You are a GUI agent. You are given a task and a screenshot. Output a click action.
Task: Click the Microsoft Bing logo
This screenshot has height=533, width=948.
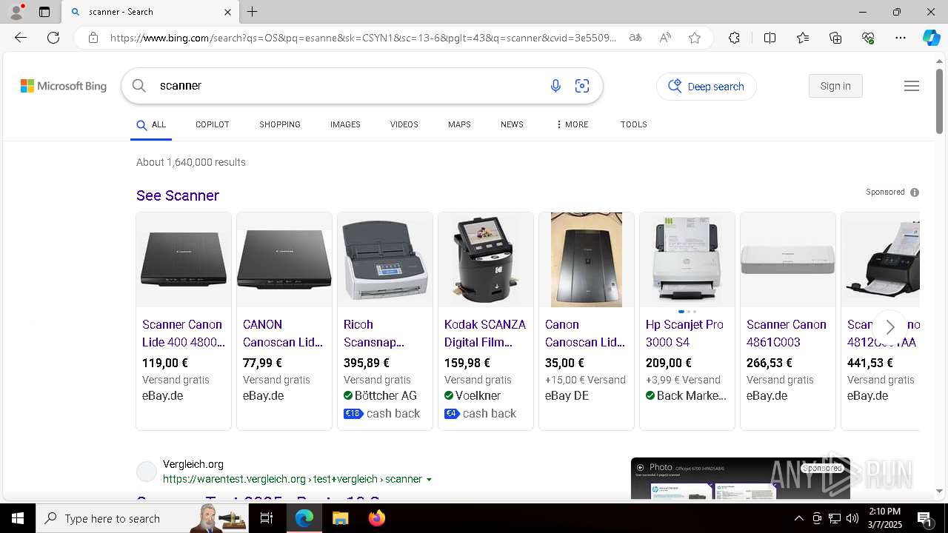64,86
